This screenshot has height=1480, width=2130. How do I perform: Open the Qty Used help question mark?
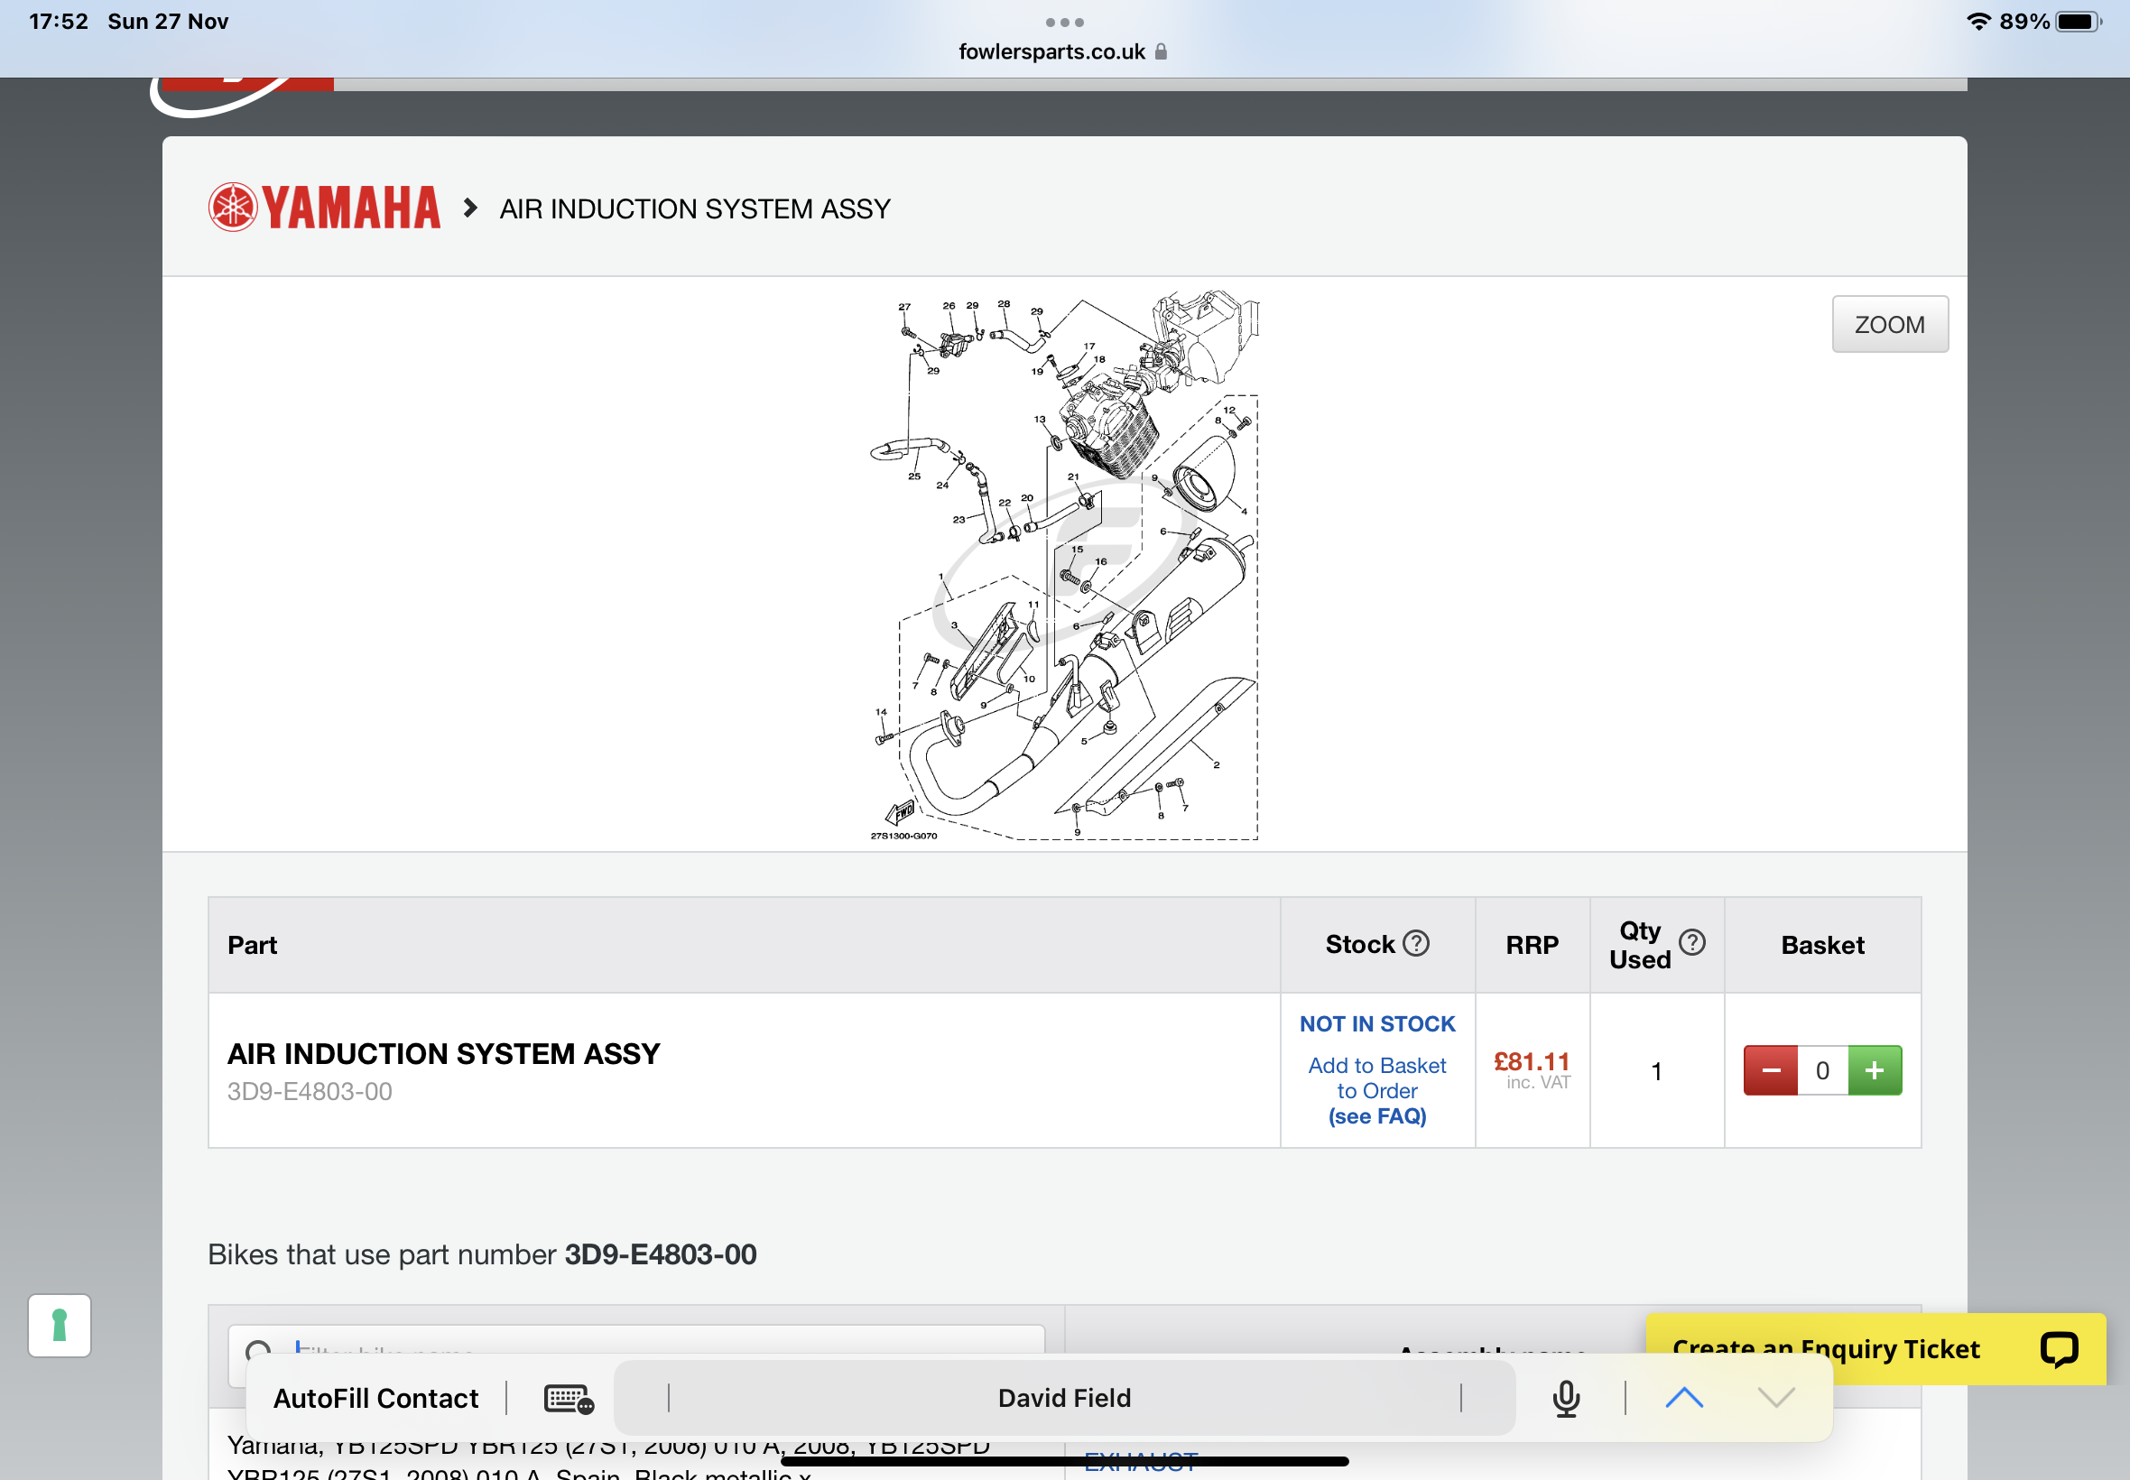point(1691,942)
